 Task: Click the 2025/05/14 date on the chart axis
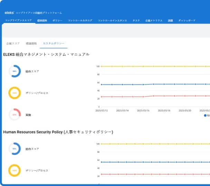122,111
